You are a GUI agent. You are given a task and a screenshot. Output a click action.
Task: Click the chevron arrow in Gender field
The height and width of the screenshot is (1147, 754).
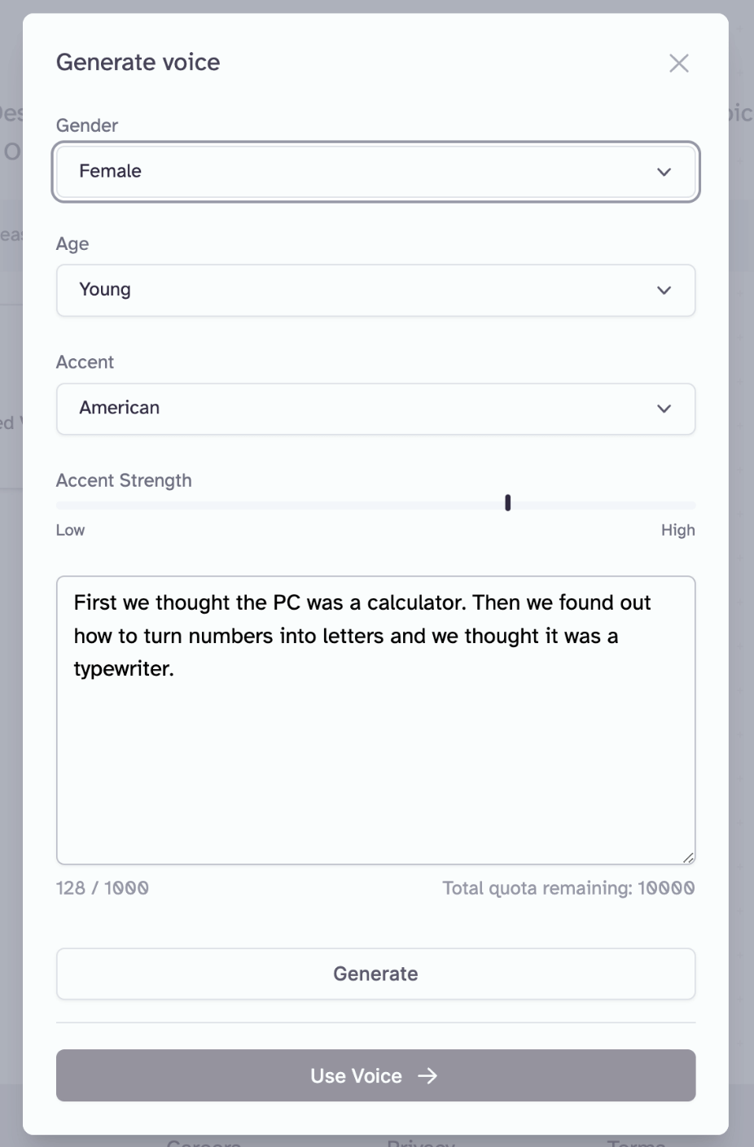tap(664, 172)
